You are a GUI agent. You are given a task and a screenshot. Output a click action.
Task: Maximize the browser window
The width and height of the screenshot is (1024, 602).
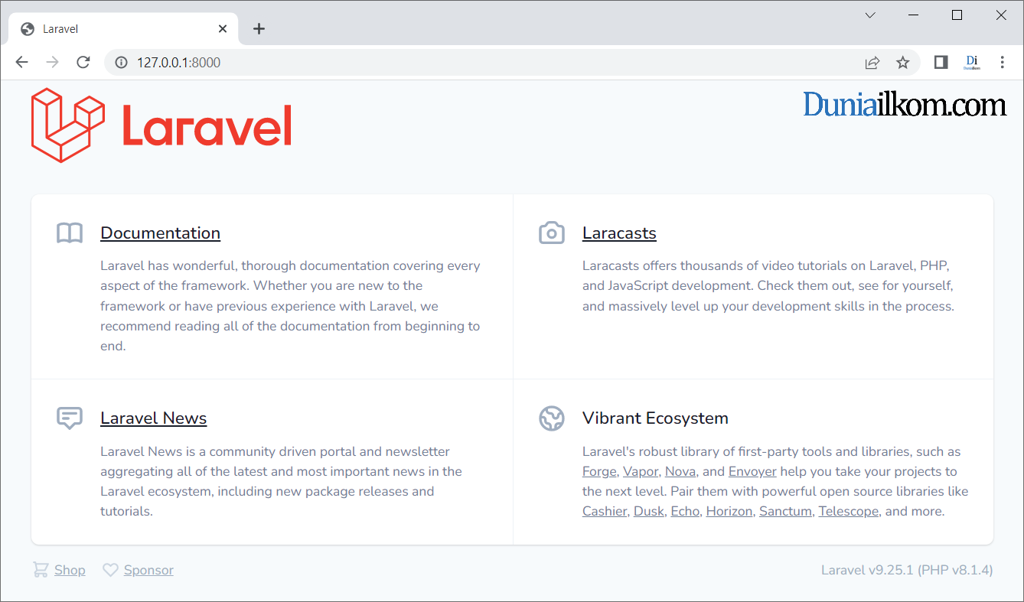click(957, 15)
